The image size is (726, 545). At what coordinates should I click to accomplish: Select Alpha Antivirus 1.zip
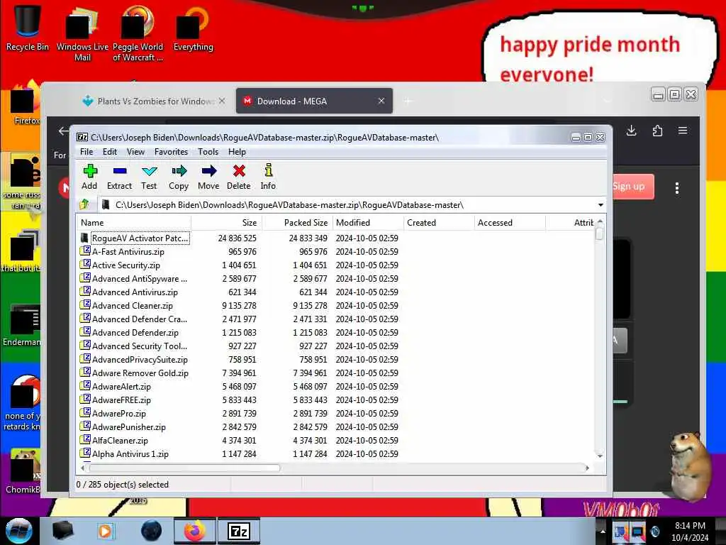[x=130, y=453]
